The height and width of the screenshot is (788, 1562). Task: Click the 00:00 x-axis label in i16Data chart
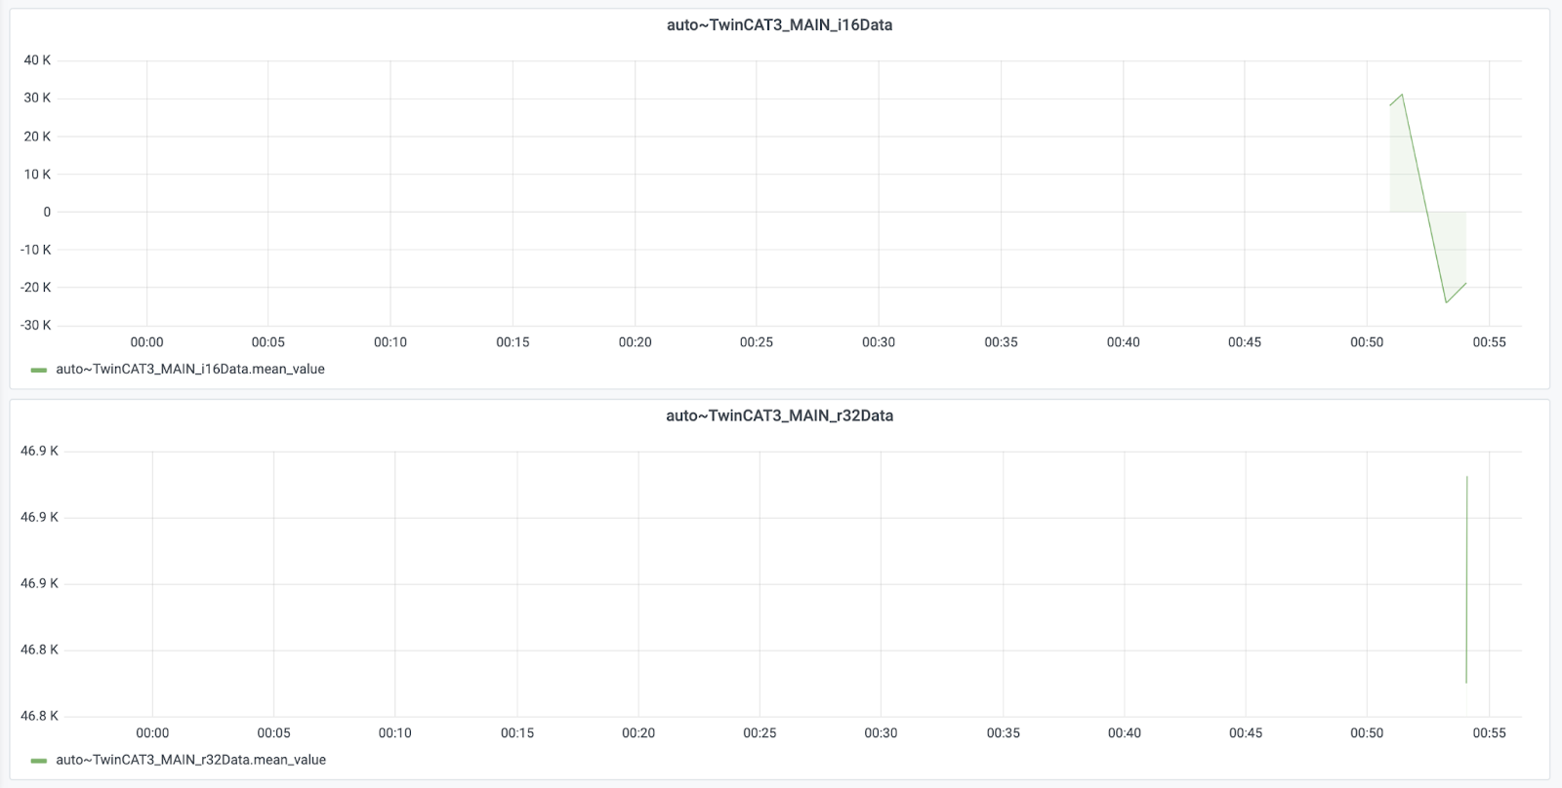click(x=146, y=342)
